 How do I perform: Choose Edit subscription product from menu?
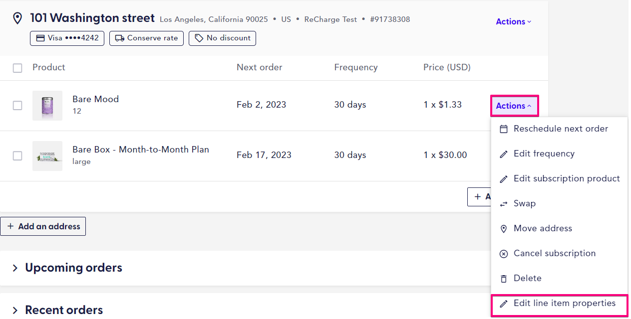[x=566, y=178]
